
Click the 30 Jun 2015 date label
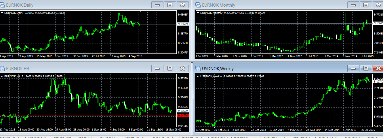pyautogui.click(x=81, y=56)
